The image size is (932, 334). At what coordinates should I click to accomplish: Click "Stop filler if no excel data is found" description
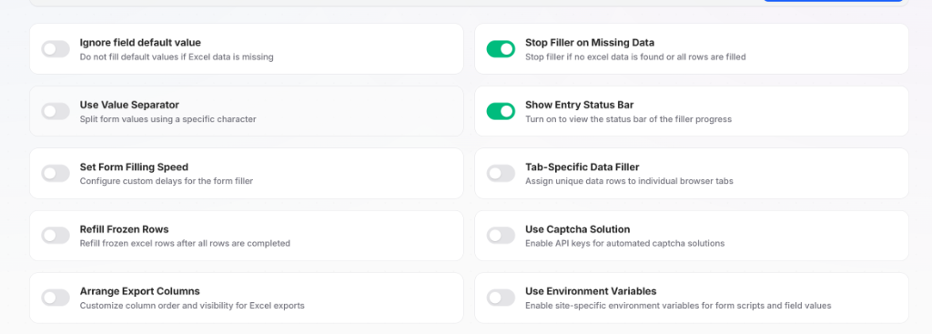pyautogui.click(x=635, y=57)
